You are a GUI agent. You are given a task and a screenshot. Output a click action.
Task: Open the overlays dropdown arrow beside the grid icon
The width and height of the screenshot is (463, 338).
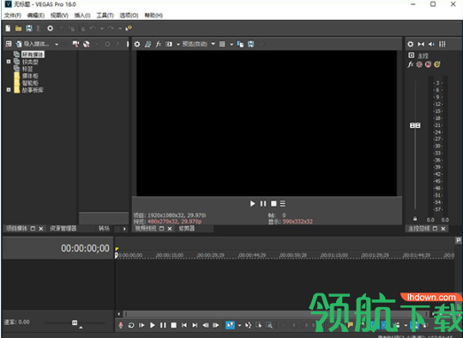[x=231, y=45]
